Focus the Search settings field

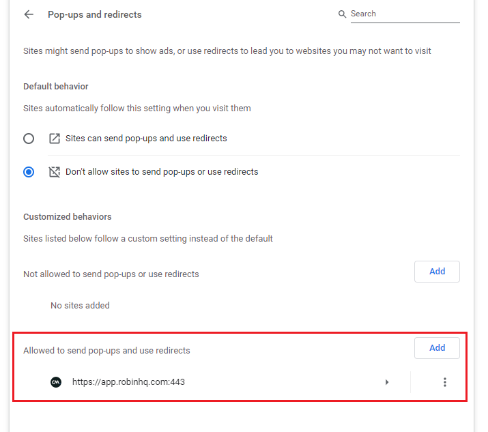pyautogui.click(x=404, y=14)
